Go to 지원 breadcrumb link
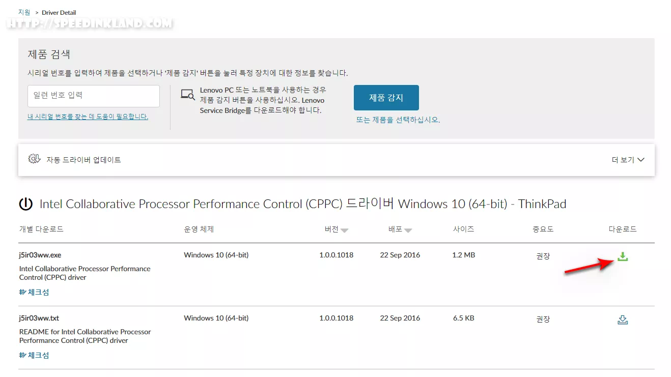671x377 pixels. click(24, 12)
